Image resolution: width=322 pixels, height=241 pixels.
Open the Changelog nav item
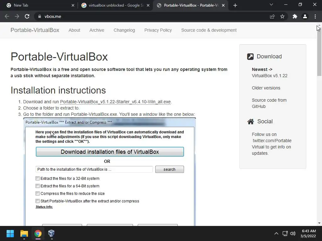(x=124, y=30)
